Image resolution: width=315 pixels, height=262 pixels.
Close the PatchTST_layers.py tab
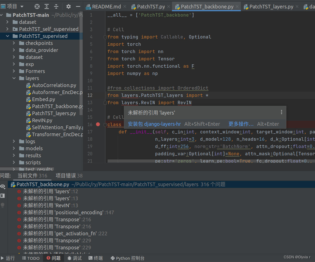[297, 7]
